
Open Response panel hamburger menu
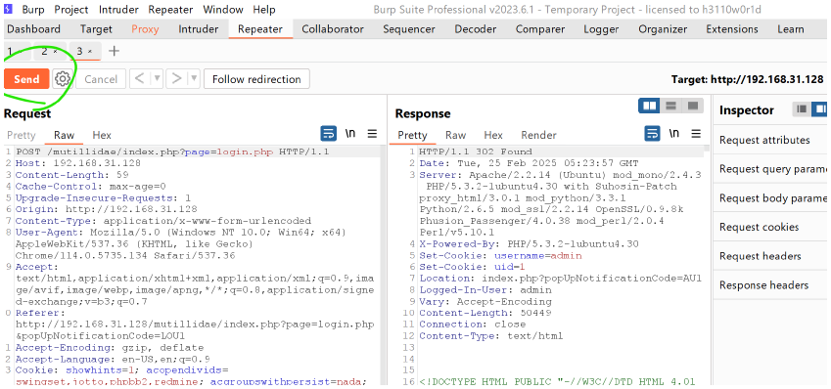click(x=696, y=133)
